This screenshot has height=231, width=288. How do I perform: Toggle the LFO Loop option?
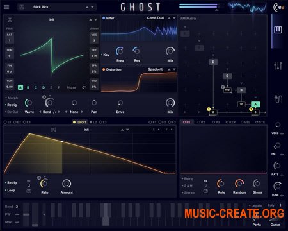tap(10, 190)
